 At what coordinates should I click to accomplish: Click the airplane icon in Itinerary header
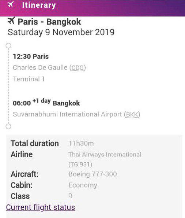(11, 4)
